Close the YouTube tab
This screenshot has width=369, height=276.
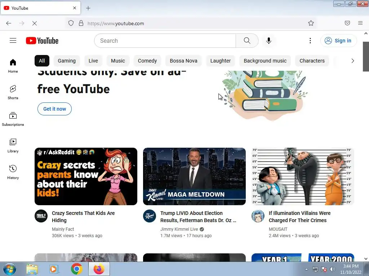click(75, 8)
